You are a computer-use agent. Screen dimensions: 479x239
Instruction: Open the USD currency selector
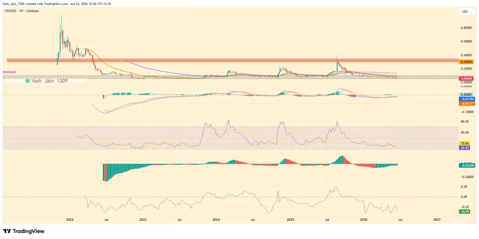(x=464, y=12)
